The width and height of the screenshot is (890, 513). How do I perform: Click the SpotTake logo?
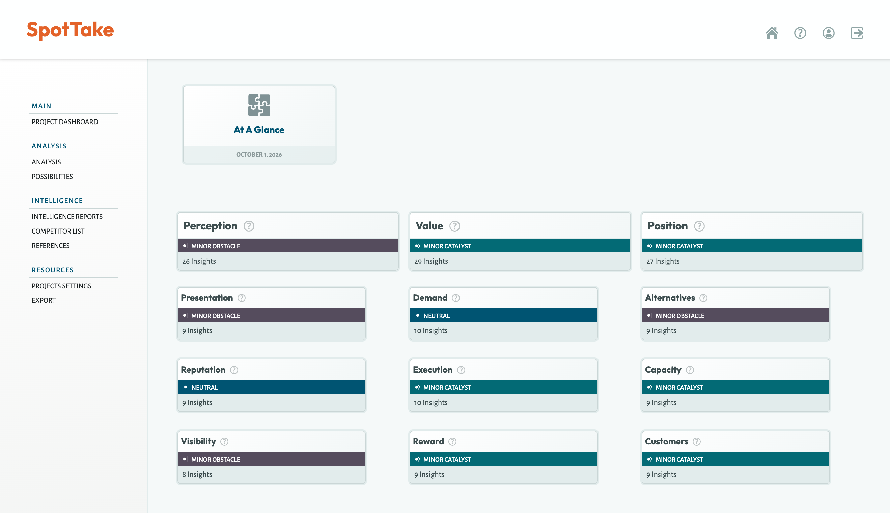pos(70,30)
